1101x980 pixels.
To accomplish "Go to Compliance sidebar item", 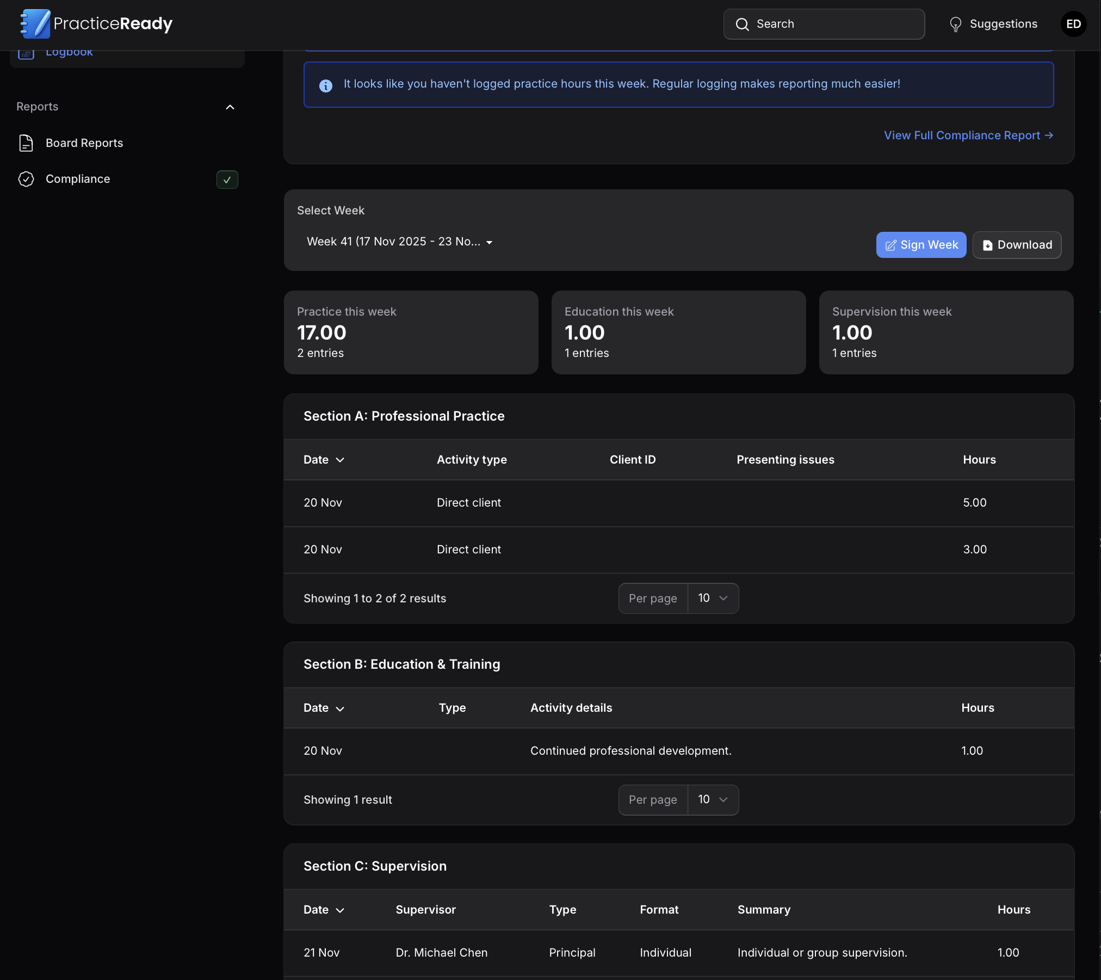I will pyautogui.click(x=78, y=179).
